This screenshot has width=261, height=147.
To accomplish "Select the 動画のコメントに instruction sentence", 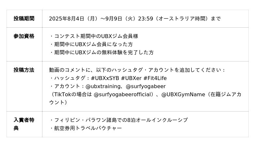I will (137, 70).
